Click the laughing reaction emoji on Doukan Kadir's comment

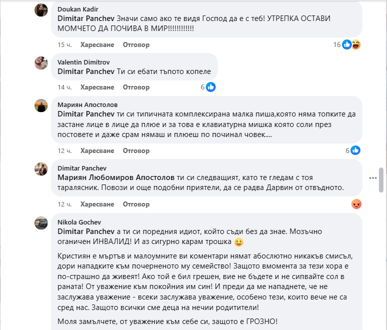pos(356,45)
